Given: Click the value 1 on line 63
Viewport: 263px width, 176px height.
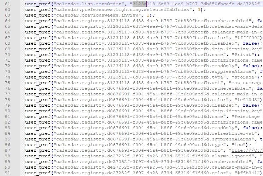Looking at the screenshot, I should point(148,15).
